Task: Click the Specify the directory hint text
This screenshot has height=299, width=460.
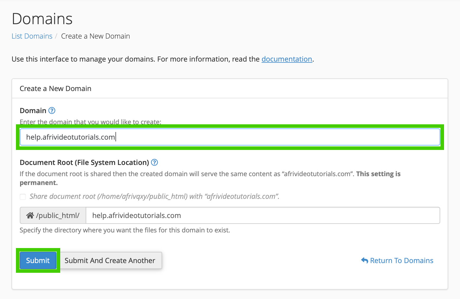Action: pyautogui.click(x=125, y=230)
